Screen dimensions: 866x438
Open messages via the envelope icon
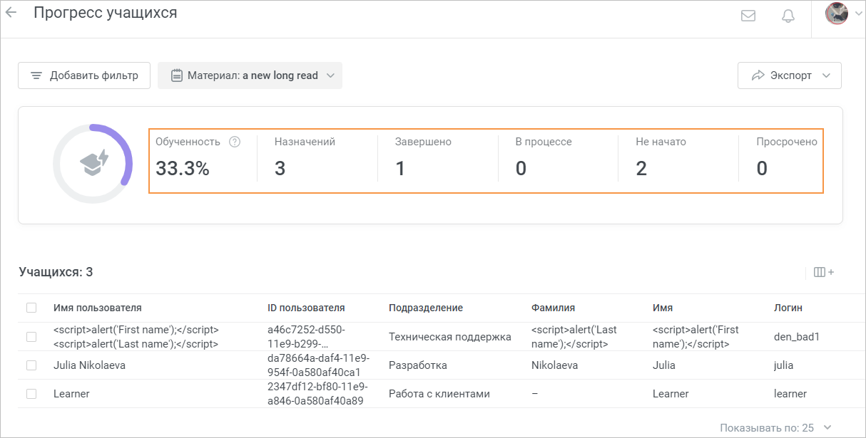click(x=748, y=16)
